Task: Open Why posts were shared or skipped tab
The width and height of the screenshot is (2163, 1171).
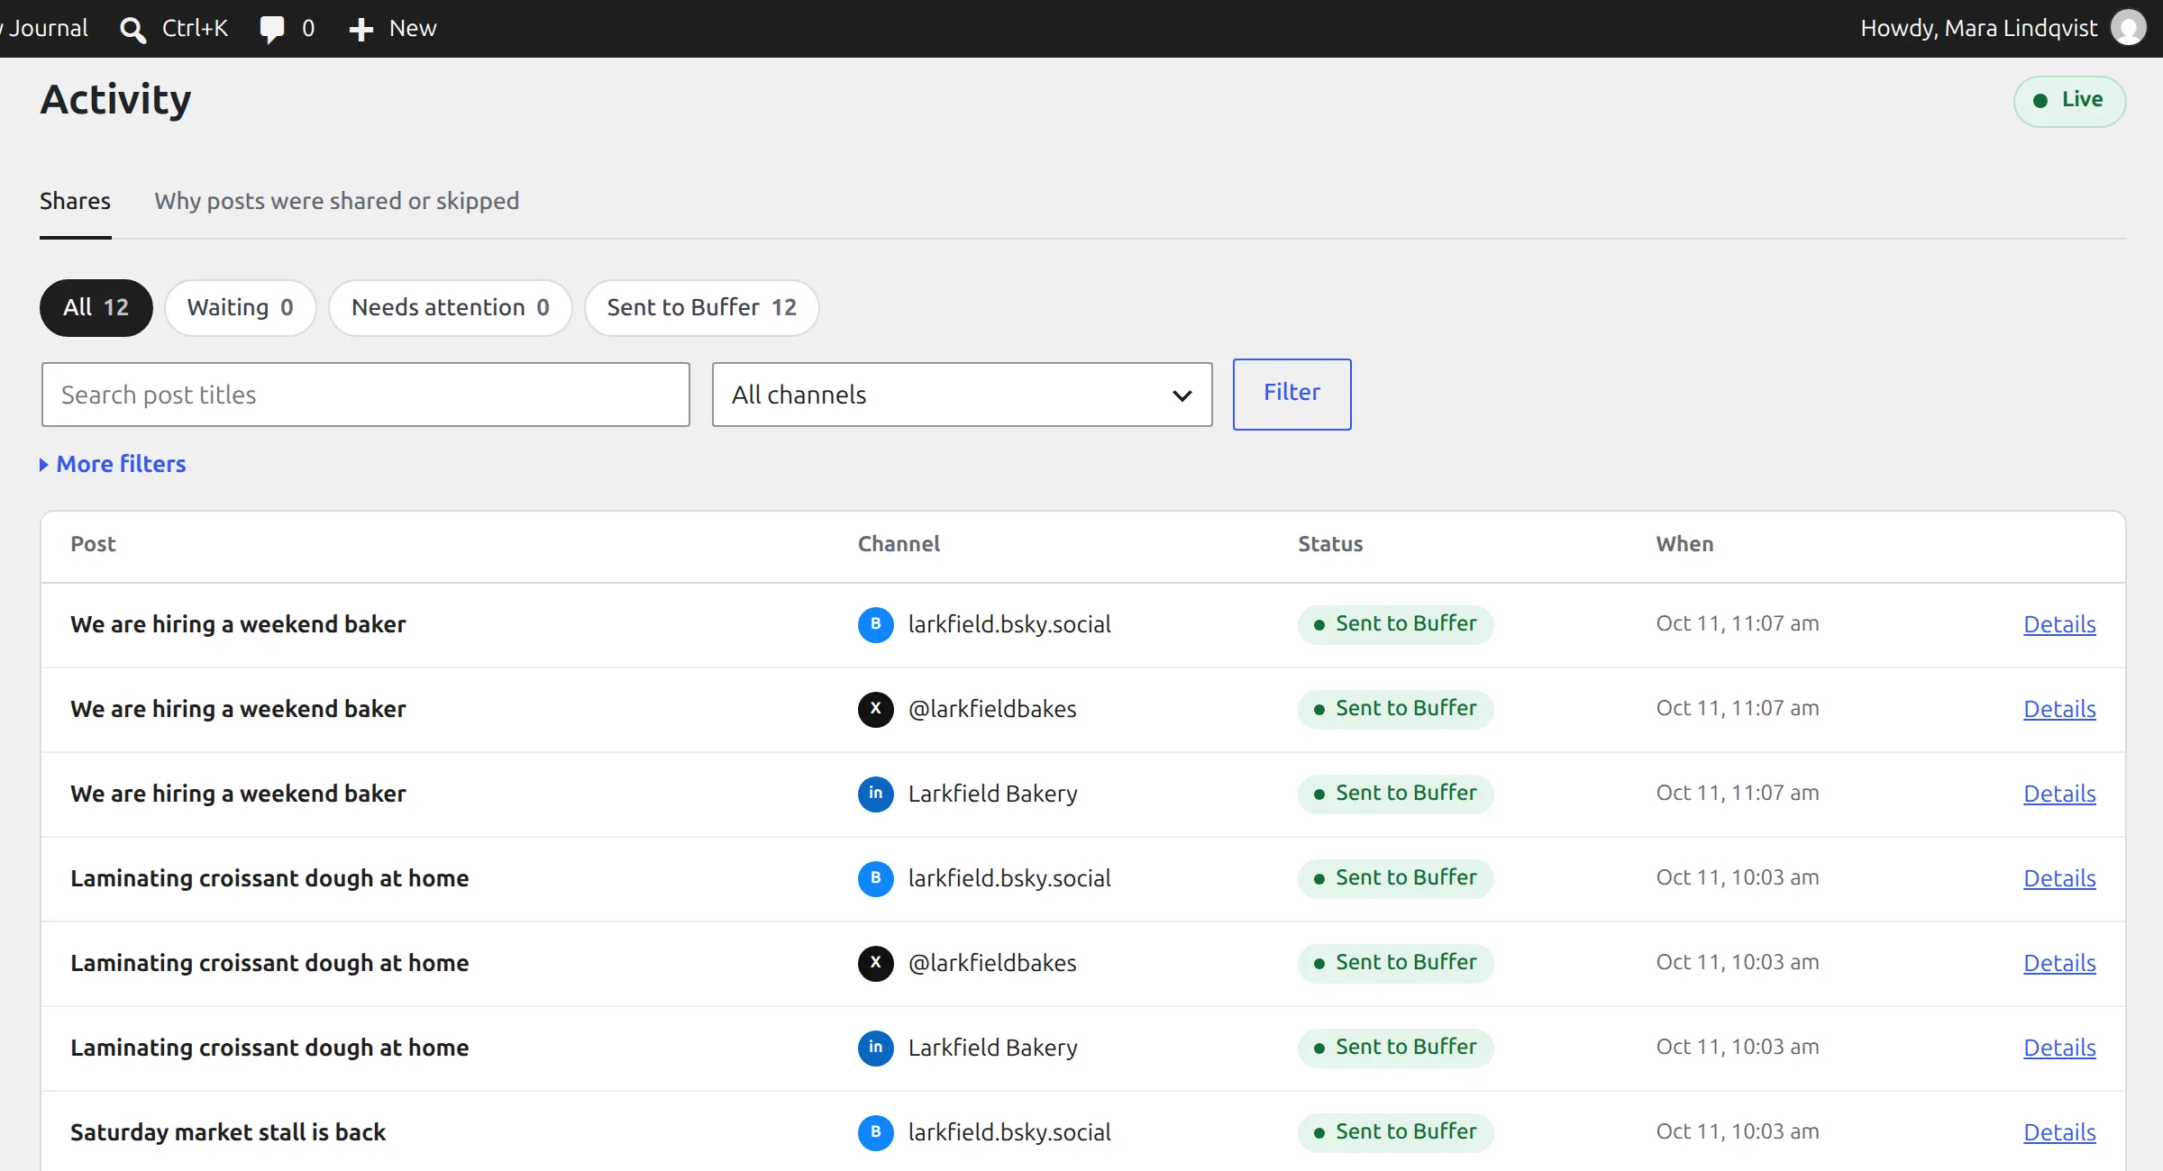Action: [336, 201]
